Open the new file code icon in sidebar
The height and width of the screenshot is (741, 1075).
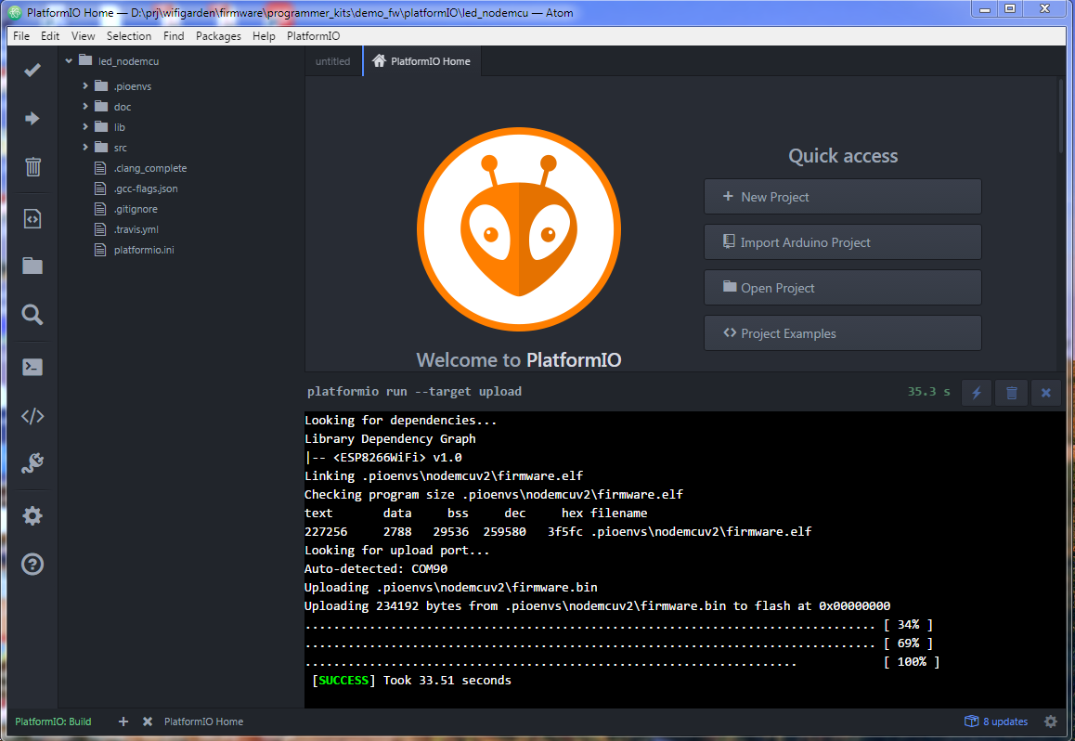click(32, 218)
